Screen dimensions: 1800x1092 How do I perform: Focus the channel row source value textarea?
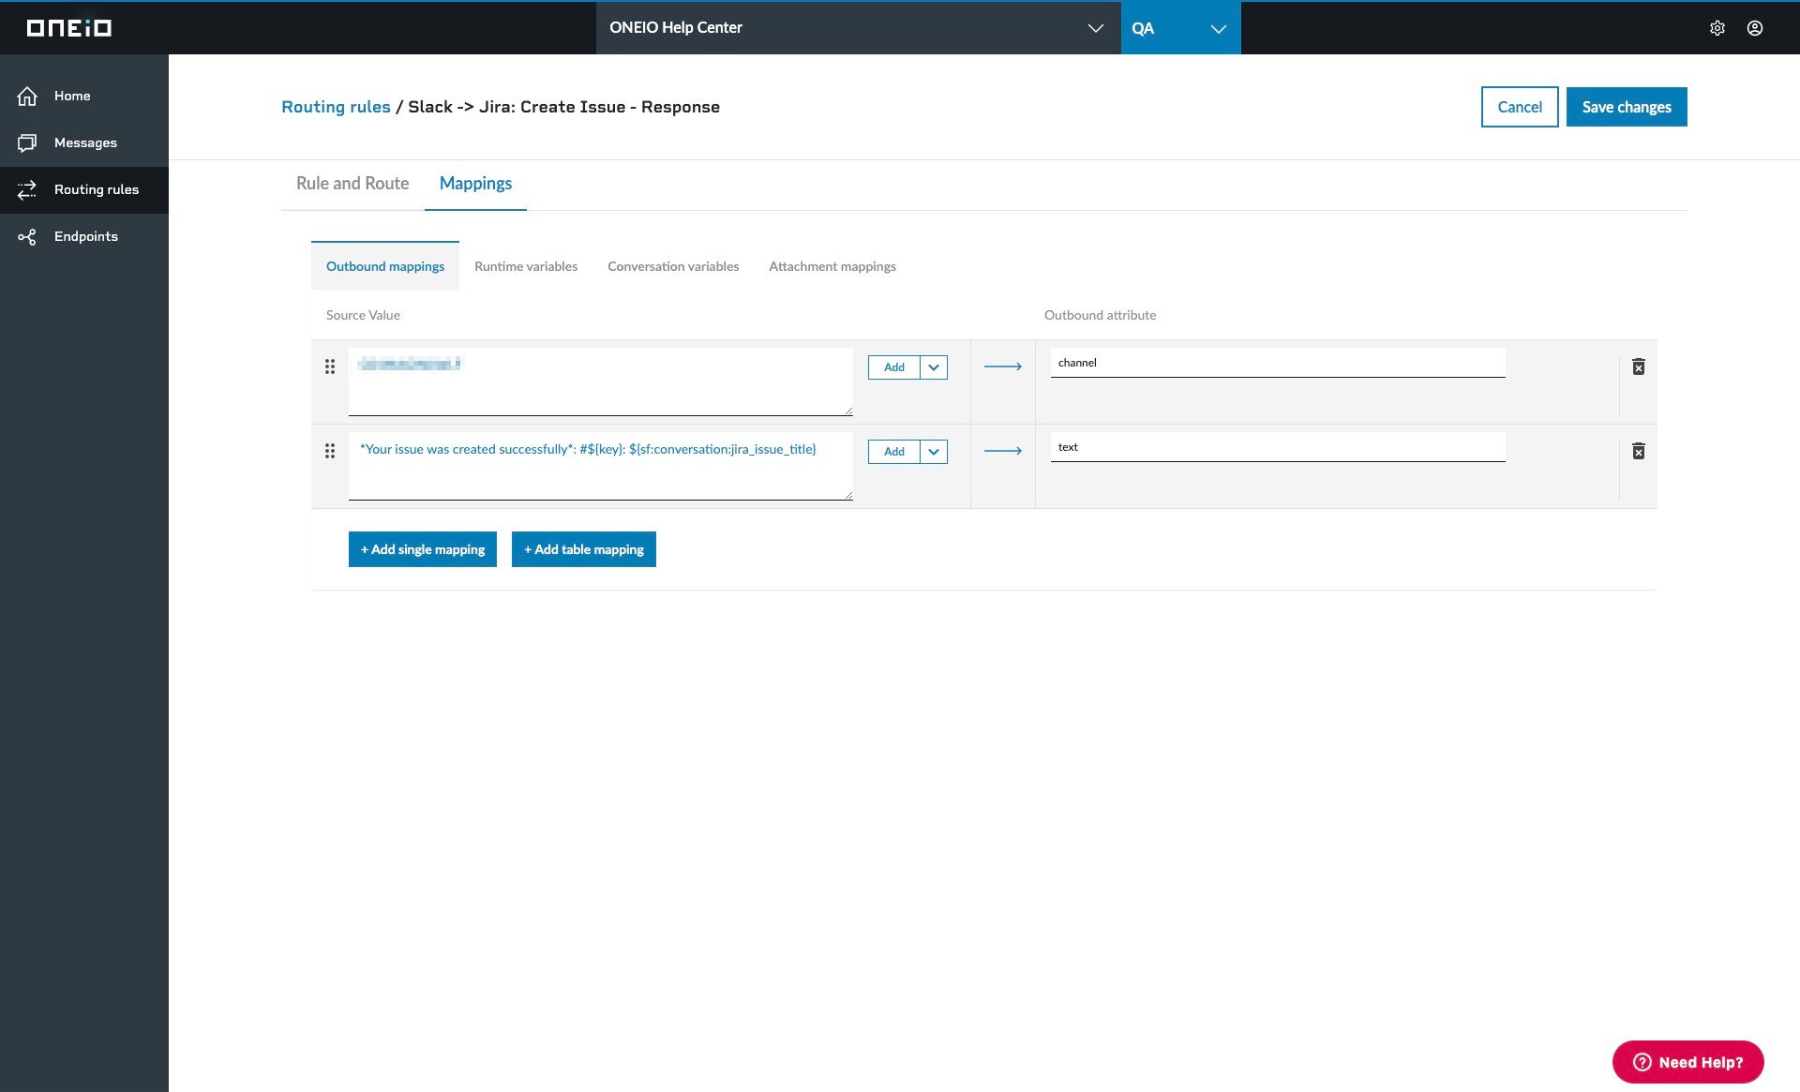click(x=601, y=381)
